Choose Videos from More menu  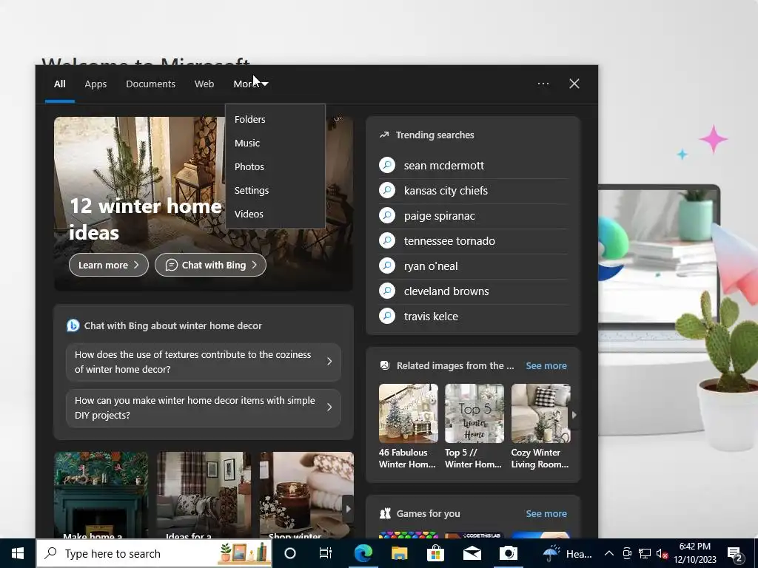tap(275, 214)
